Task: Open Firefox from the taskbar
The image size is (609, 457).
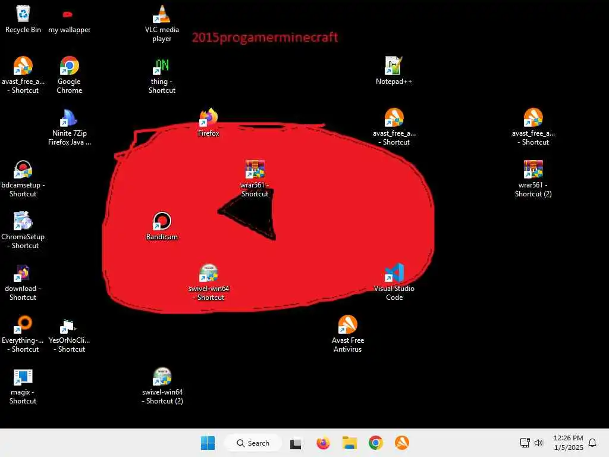Action: (x=323, y=443)
